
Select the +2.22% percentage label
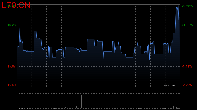tap(187, 6)
